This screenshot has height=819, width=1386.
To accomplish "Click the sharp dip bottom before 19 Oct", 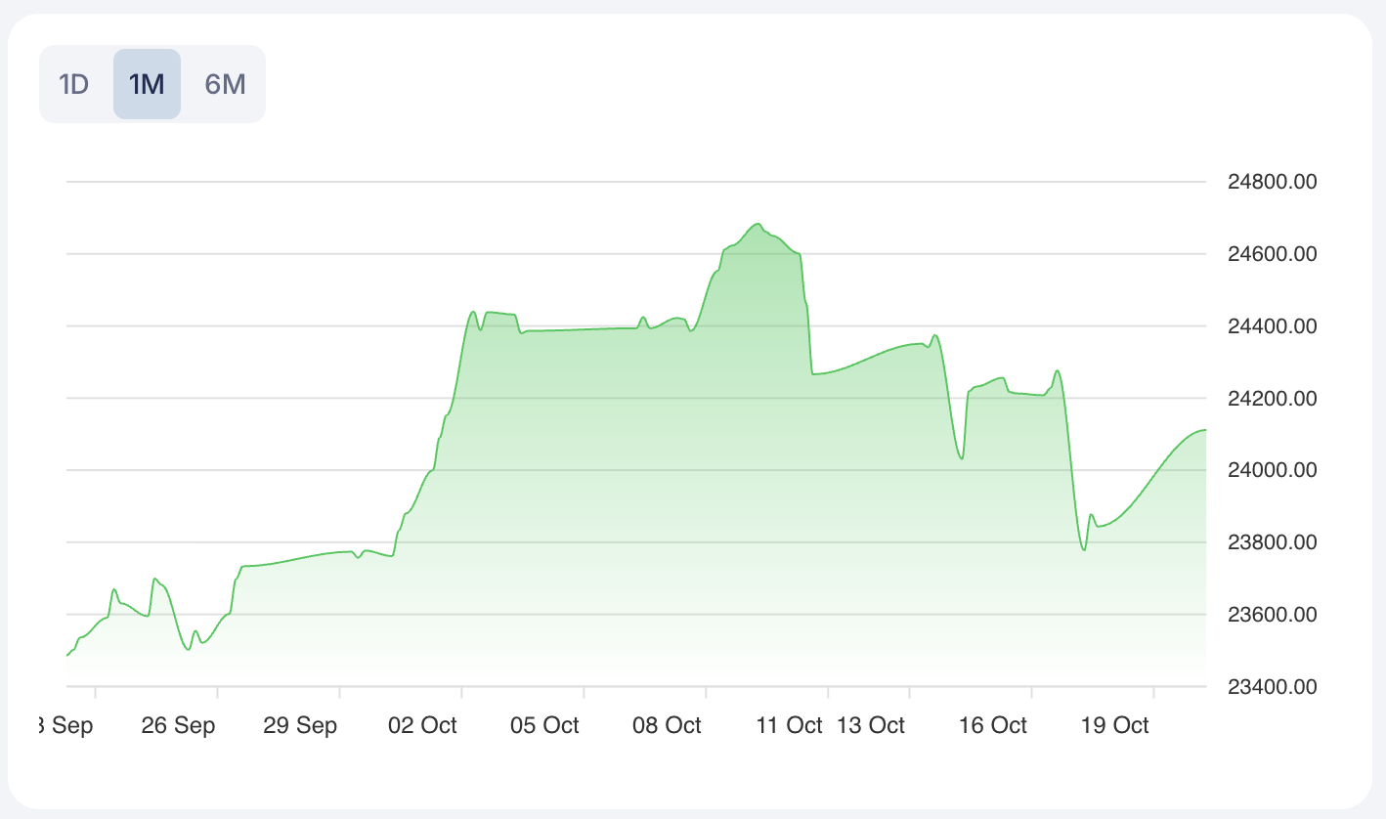I will click(x=1083, y=550).
